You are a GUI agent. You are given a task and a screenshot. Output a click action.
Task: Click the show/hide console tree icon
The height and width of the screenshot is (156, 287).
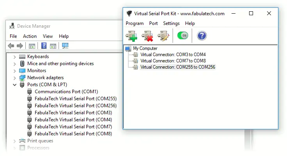tap(32, 46)
